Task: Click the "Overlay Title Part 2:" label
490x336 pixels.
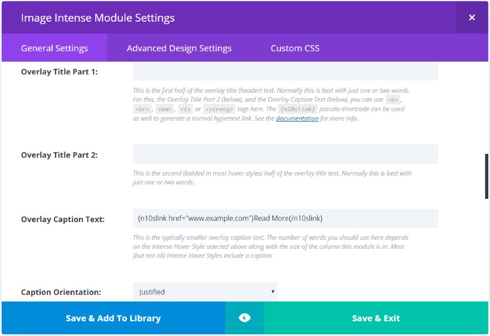Action: (x=60, y=155)
